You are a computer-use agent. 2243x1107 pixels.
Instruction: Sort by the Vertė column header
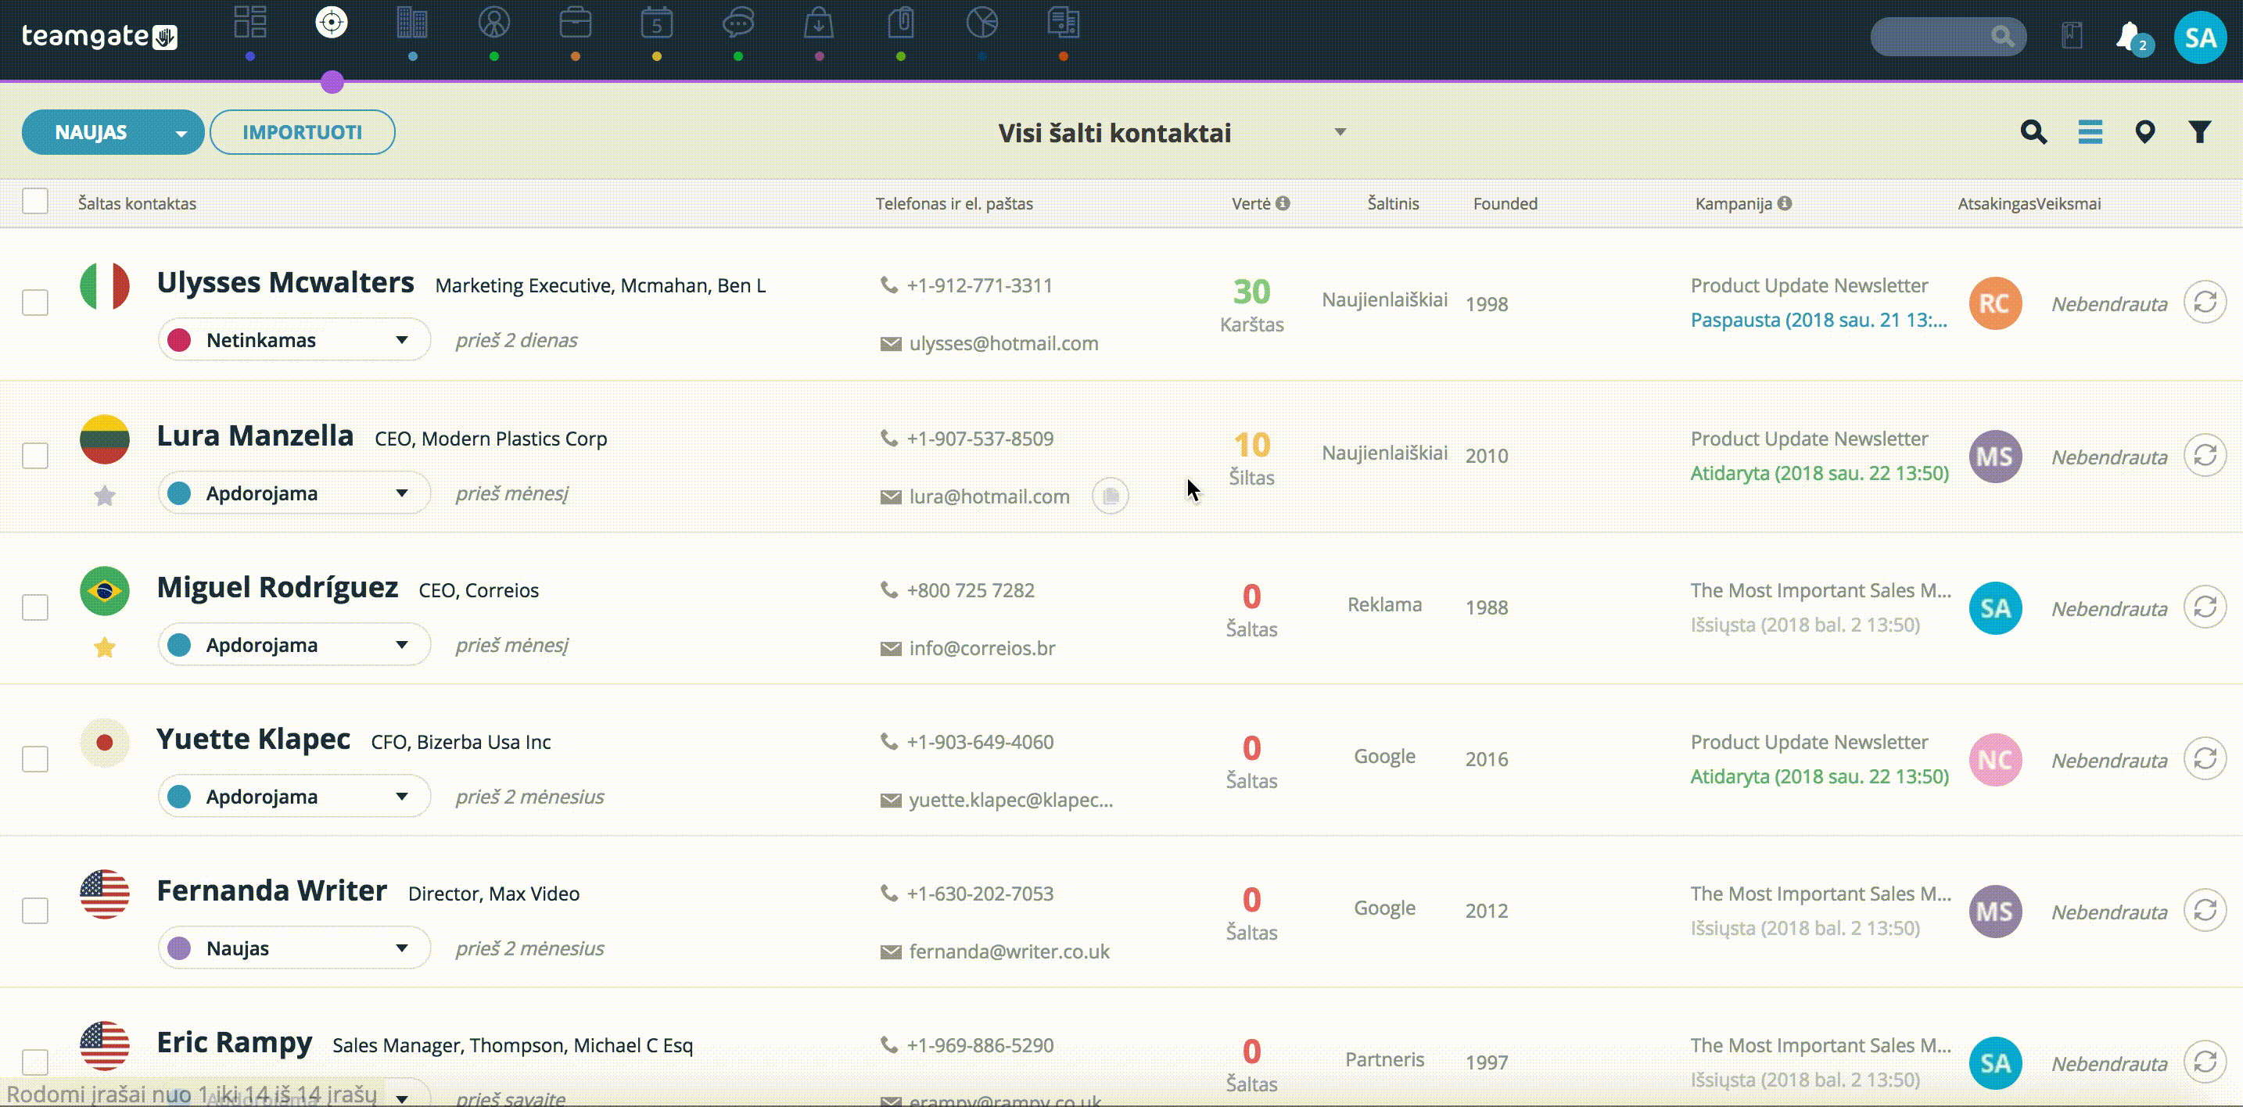tap(1251, 202)
